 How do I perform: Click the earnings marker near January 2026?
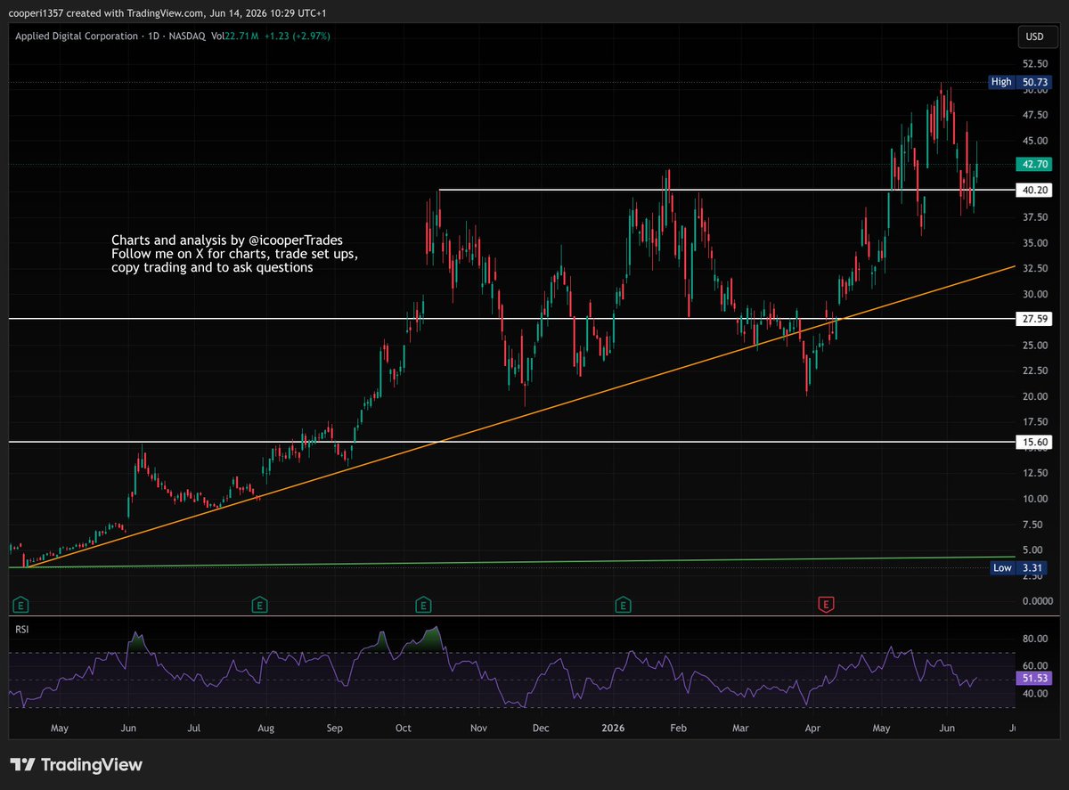point(624,606)
